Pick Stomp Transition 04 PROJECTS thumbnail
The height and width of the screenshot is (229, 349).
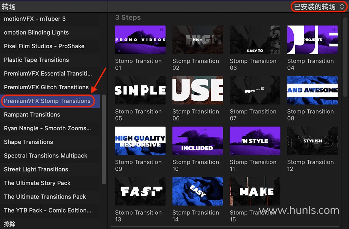click(x=312, y=40)
